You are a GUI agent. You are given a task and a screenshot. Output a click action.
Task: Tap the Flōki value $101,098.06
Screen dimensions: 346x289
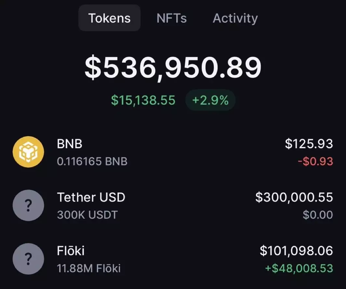[296, 251]
